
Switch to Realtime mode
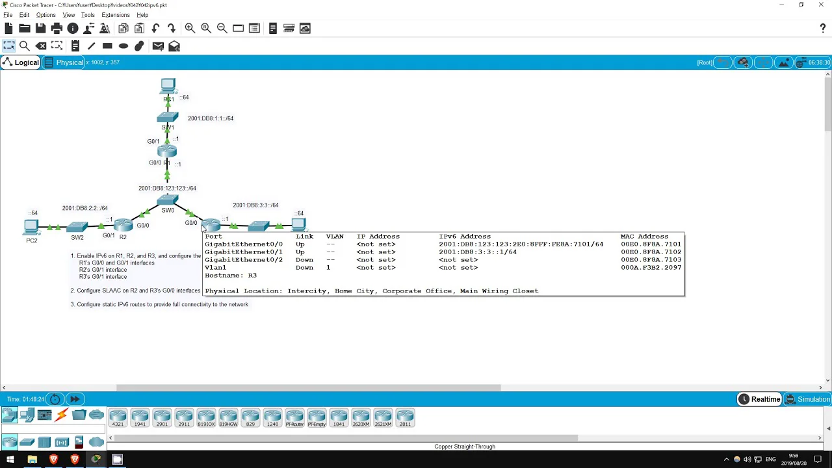tap(759, 399)
